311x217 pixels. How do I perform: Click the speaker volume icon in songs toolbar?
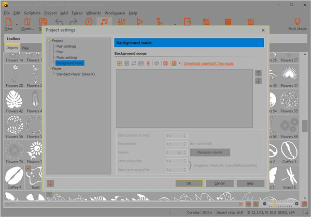[x=157, y=63]
